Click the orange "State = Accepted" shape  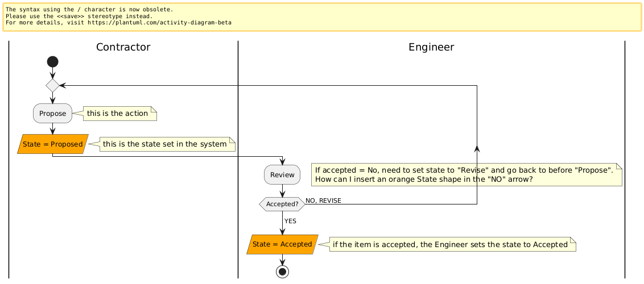pyautogui.click(x=282, y=244)
